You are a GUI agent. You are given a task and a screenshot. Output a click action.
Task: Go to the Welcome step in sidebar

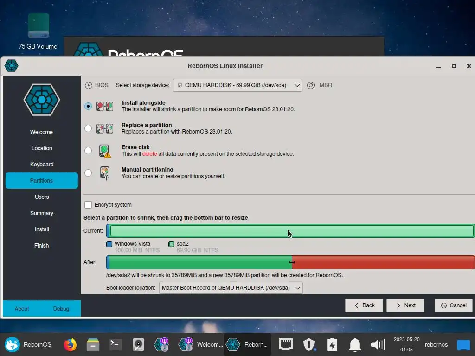click(41, 132)
